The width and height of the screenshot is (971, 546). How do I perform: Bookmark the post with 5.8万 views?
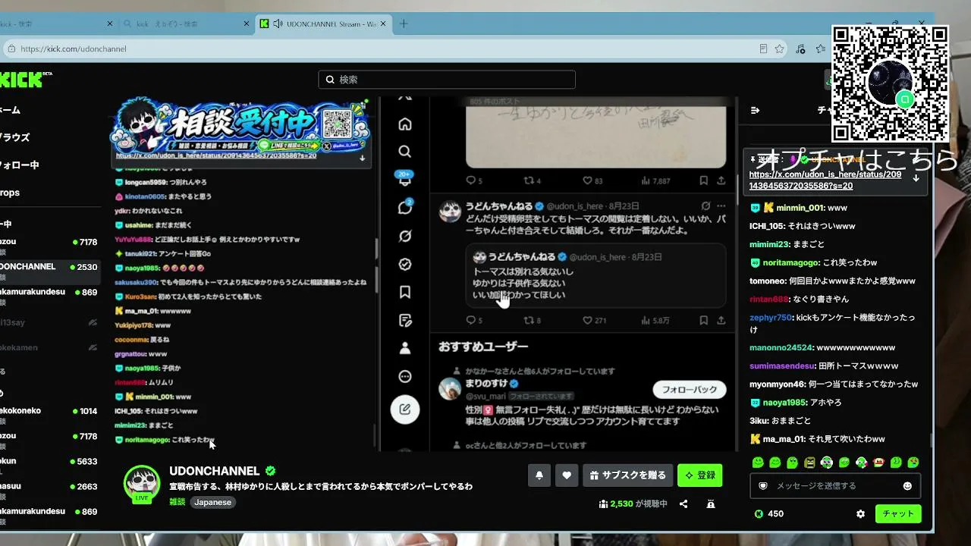coord(703,320)
